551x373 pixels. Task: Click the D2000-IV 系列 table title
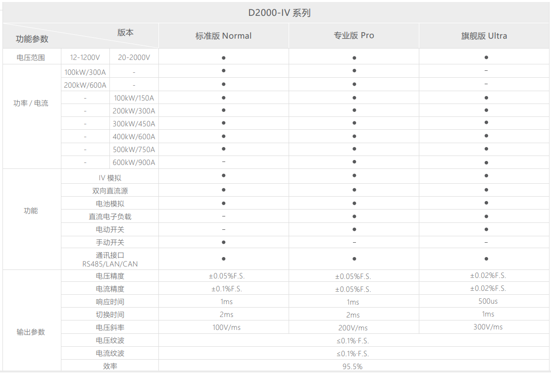[279, 13]
